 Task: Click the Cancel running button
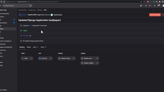(155, 15)
